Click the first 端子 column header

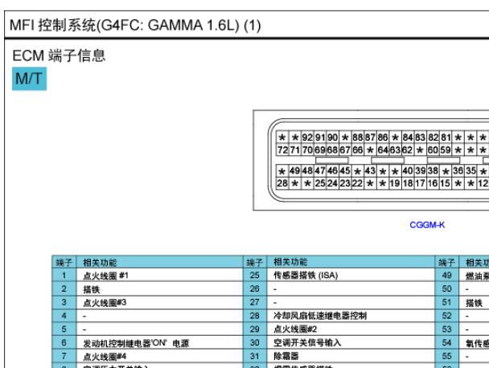[64, 263]
